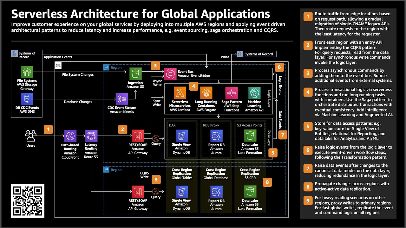Screen dimensions: 406x228
Task: Select the DynamoDB icon under Global Tables replication
Action: click(182, 192)
